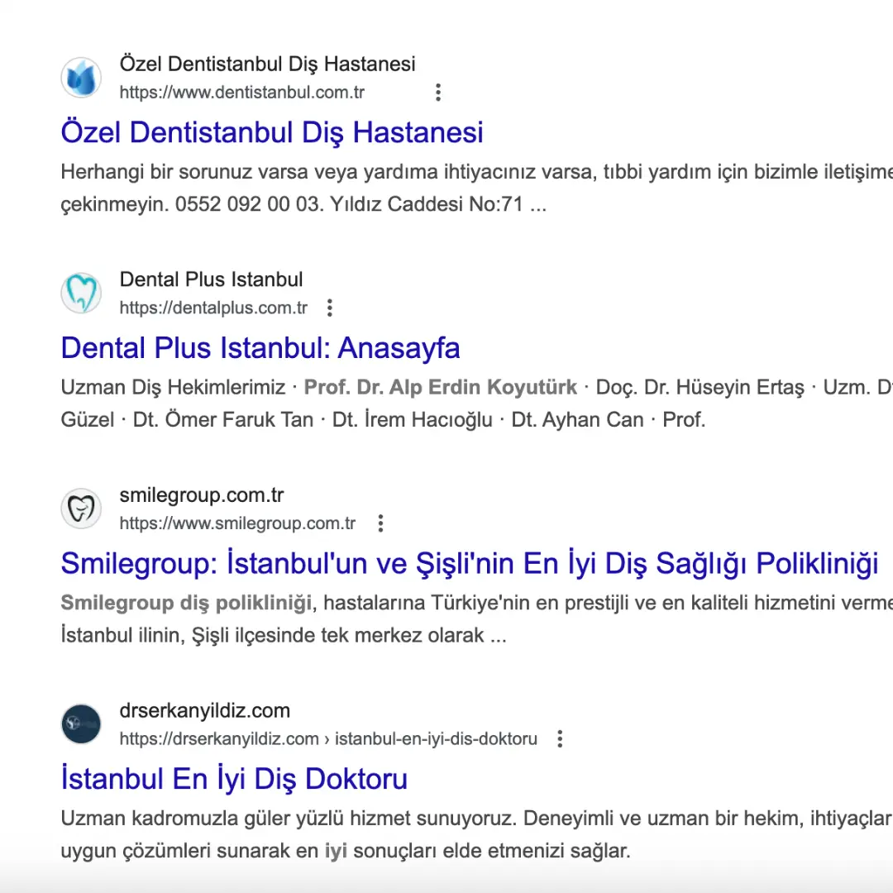Viewport: 893px width, 893px height.
Task: Click the istanbul-en-iyi-dis-doktoru breadcrumb segment
Action: (434, 738)
